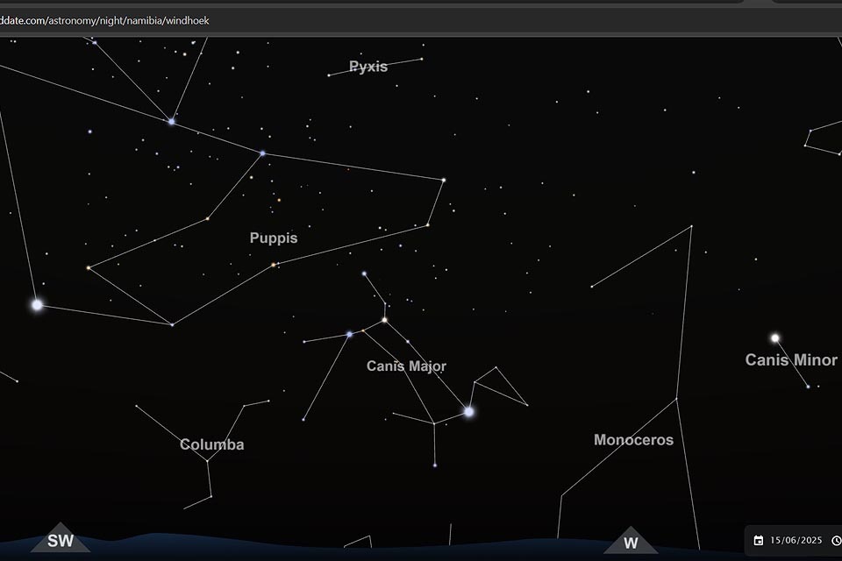
Task: Click the clock icon beside the date
Action: click(836, 540)
